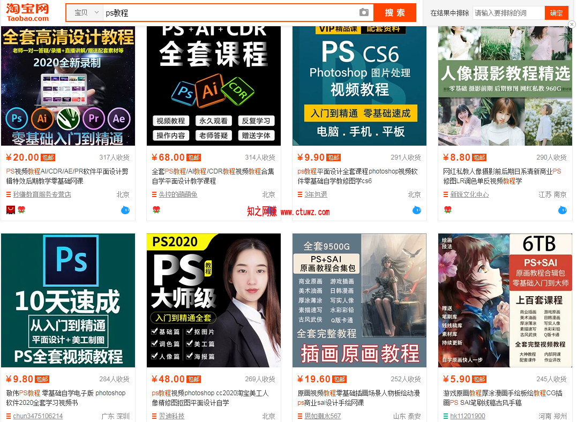Click red heart icon on ¥68.00 item
577x422 pixels.
coord(156,210)
